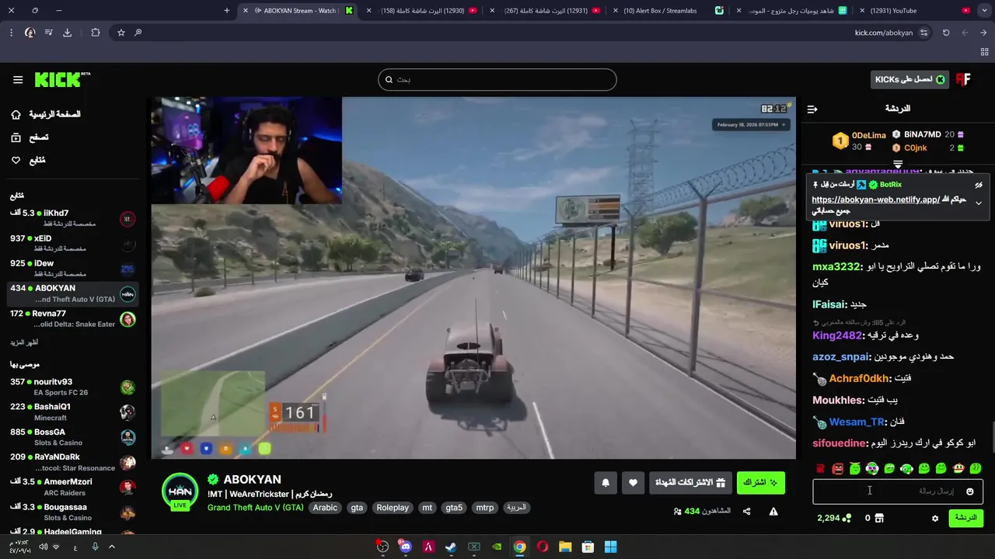Open the user profile avatar in header
Screen dimensions: 995x559
[963, 79]
